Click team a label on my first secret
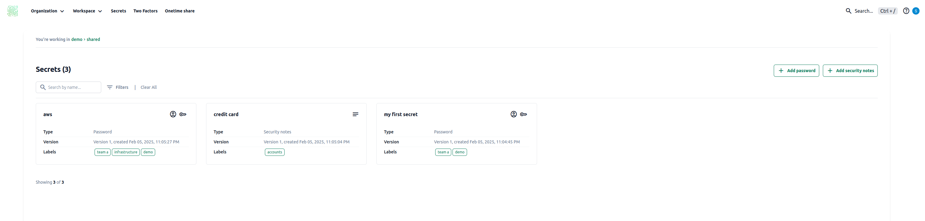Image resolution: width=925 pixels, height=221 pixels. (x=443, y=152)
